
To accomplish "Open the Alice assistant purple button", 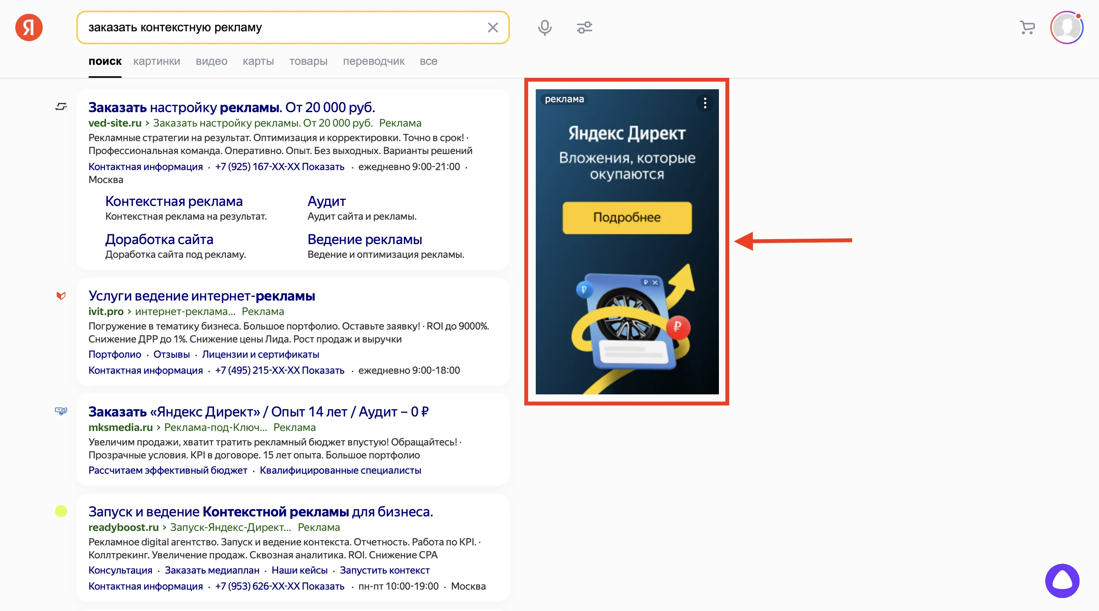I will 1062,580.
